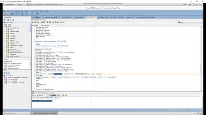
Task: Click the red cancel icon in Script Output
Action: click(x=63, y=95)
